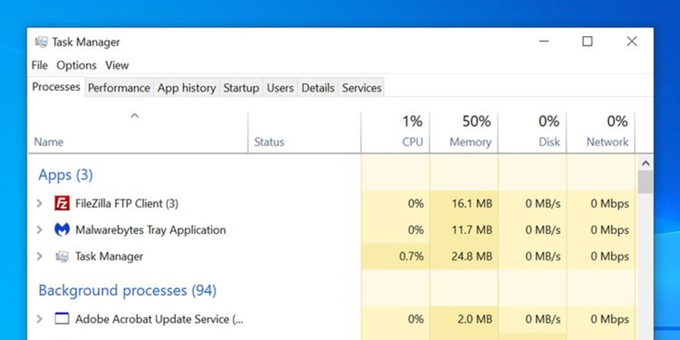Select the Apps (3) group heading
Viewport: 680px width, 340px height.
66,175
